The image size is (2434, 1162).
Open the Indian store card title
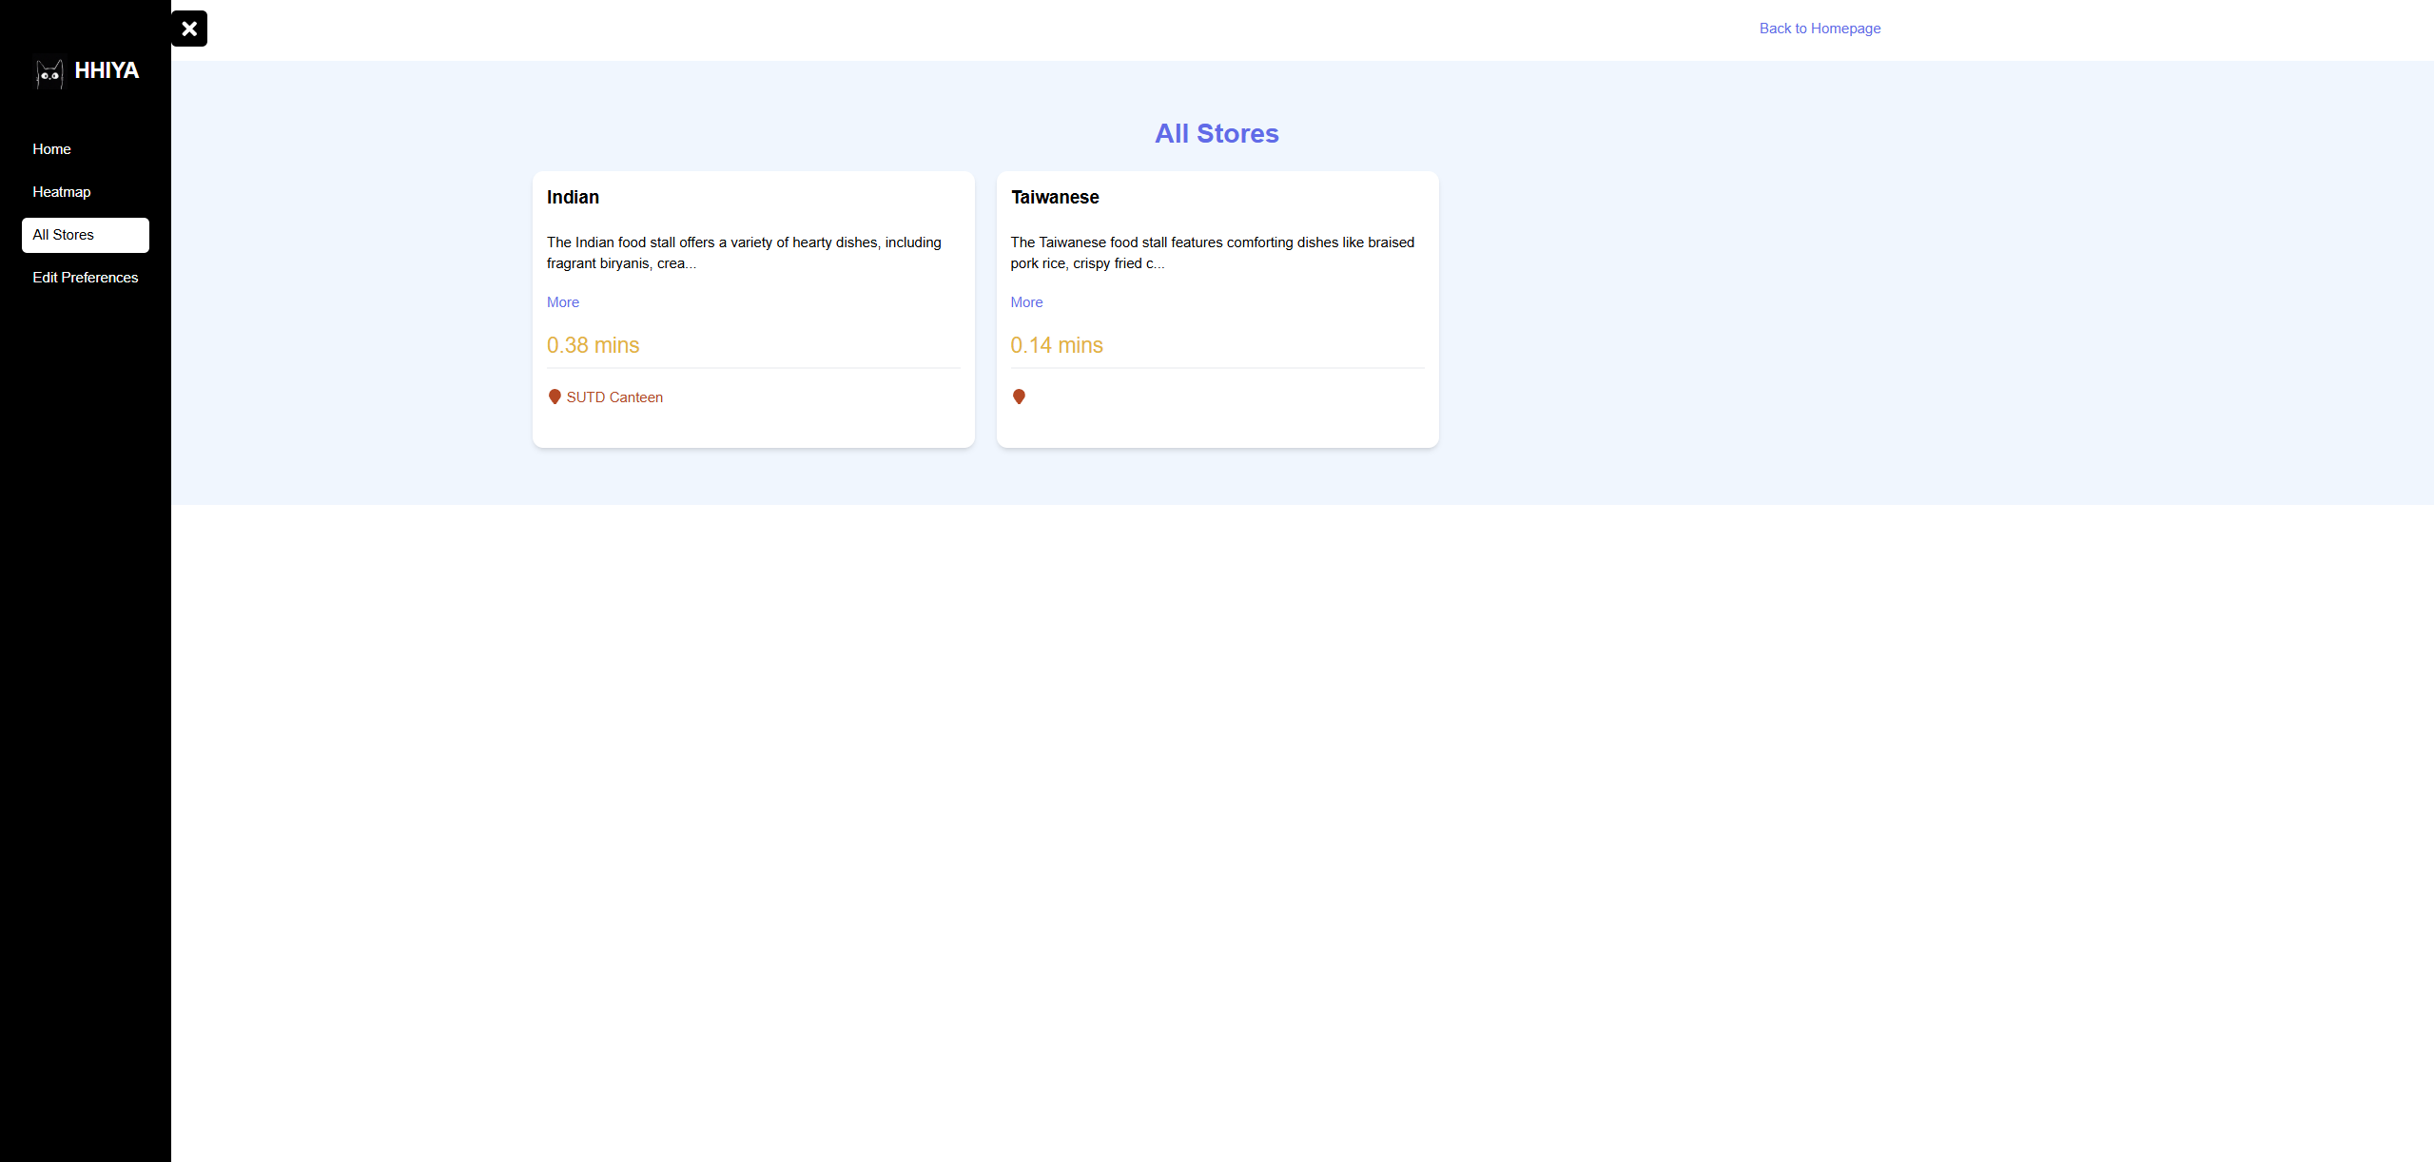[x=573, y=198]
